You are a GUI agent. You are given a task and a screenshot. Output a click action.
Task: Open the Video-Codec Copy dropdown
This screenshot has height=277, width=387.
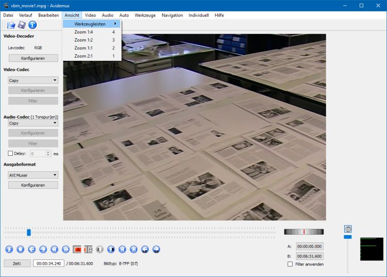tap(33, 80)
